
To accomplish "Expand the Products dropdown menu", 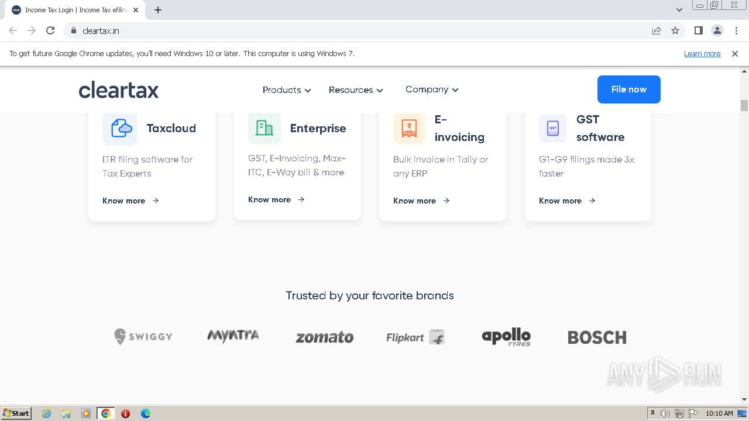I will point(287,90).
